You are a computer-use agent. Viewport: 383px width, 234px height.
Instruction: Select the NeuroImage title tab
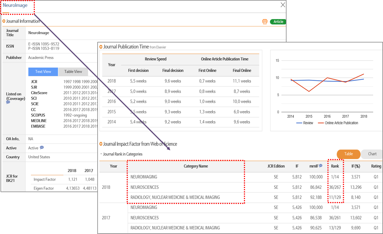(x=15, y=5)
